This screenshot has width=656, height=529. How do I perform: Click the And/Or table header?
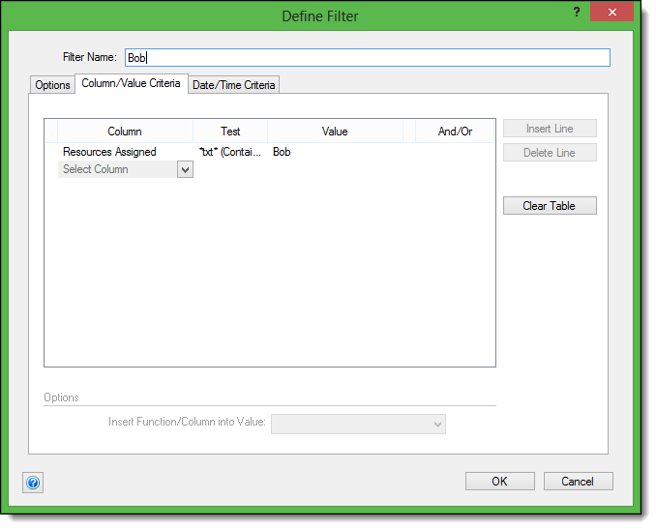(x=455, y=132)
